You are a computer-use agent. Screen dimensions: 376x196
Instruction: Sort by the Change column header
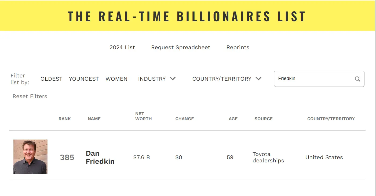[x=184, y=119]
